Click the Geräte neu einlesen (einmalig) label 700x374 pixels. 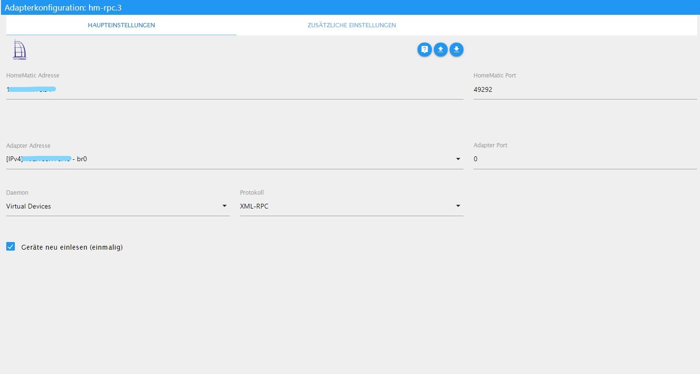72,247
